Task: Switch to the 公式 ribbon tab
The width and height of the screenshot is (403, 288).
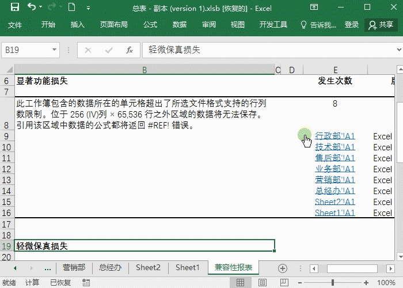Action: point(150,25)
